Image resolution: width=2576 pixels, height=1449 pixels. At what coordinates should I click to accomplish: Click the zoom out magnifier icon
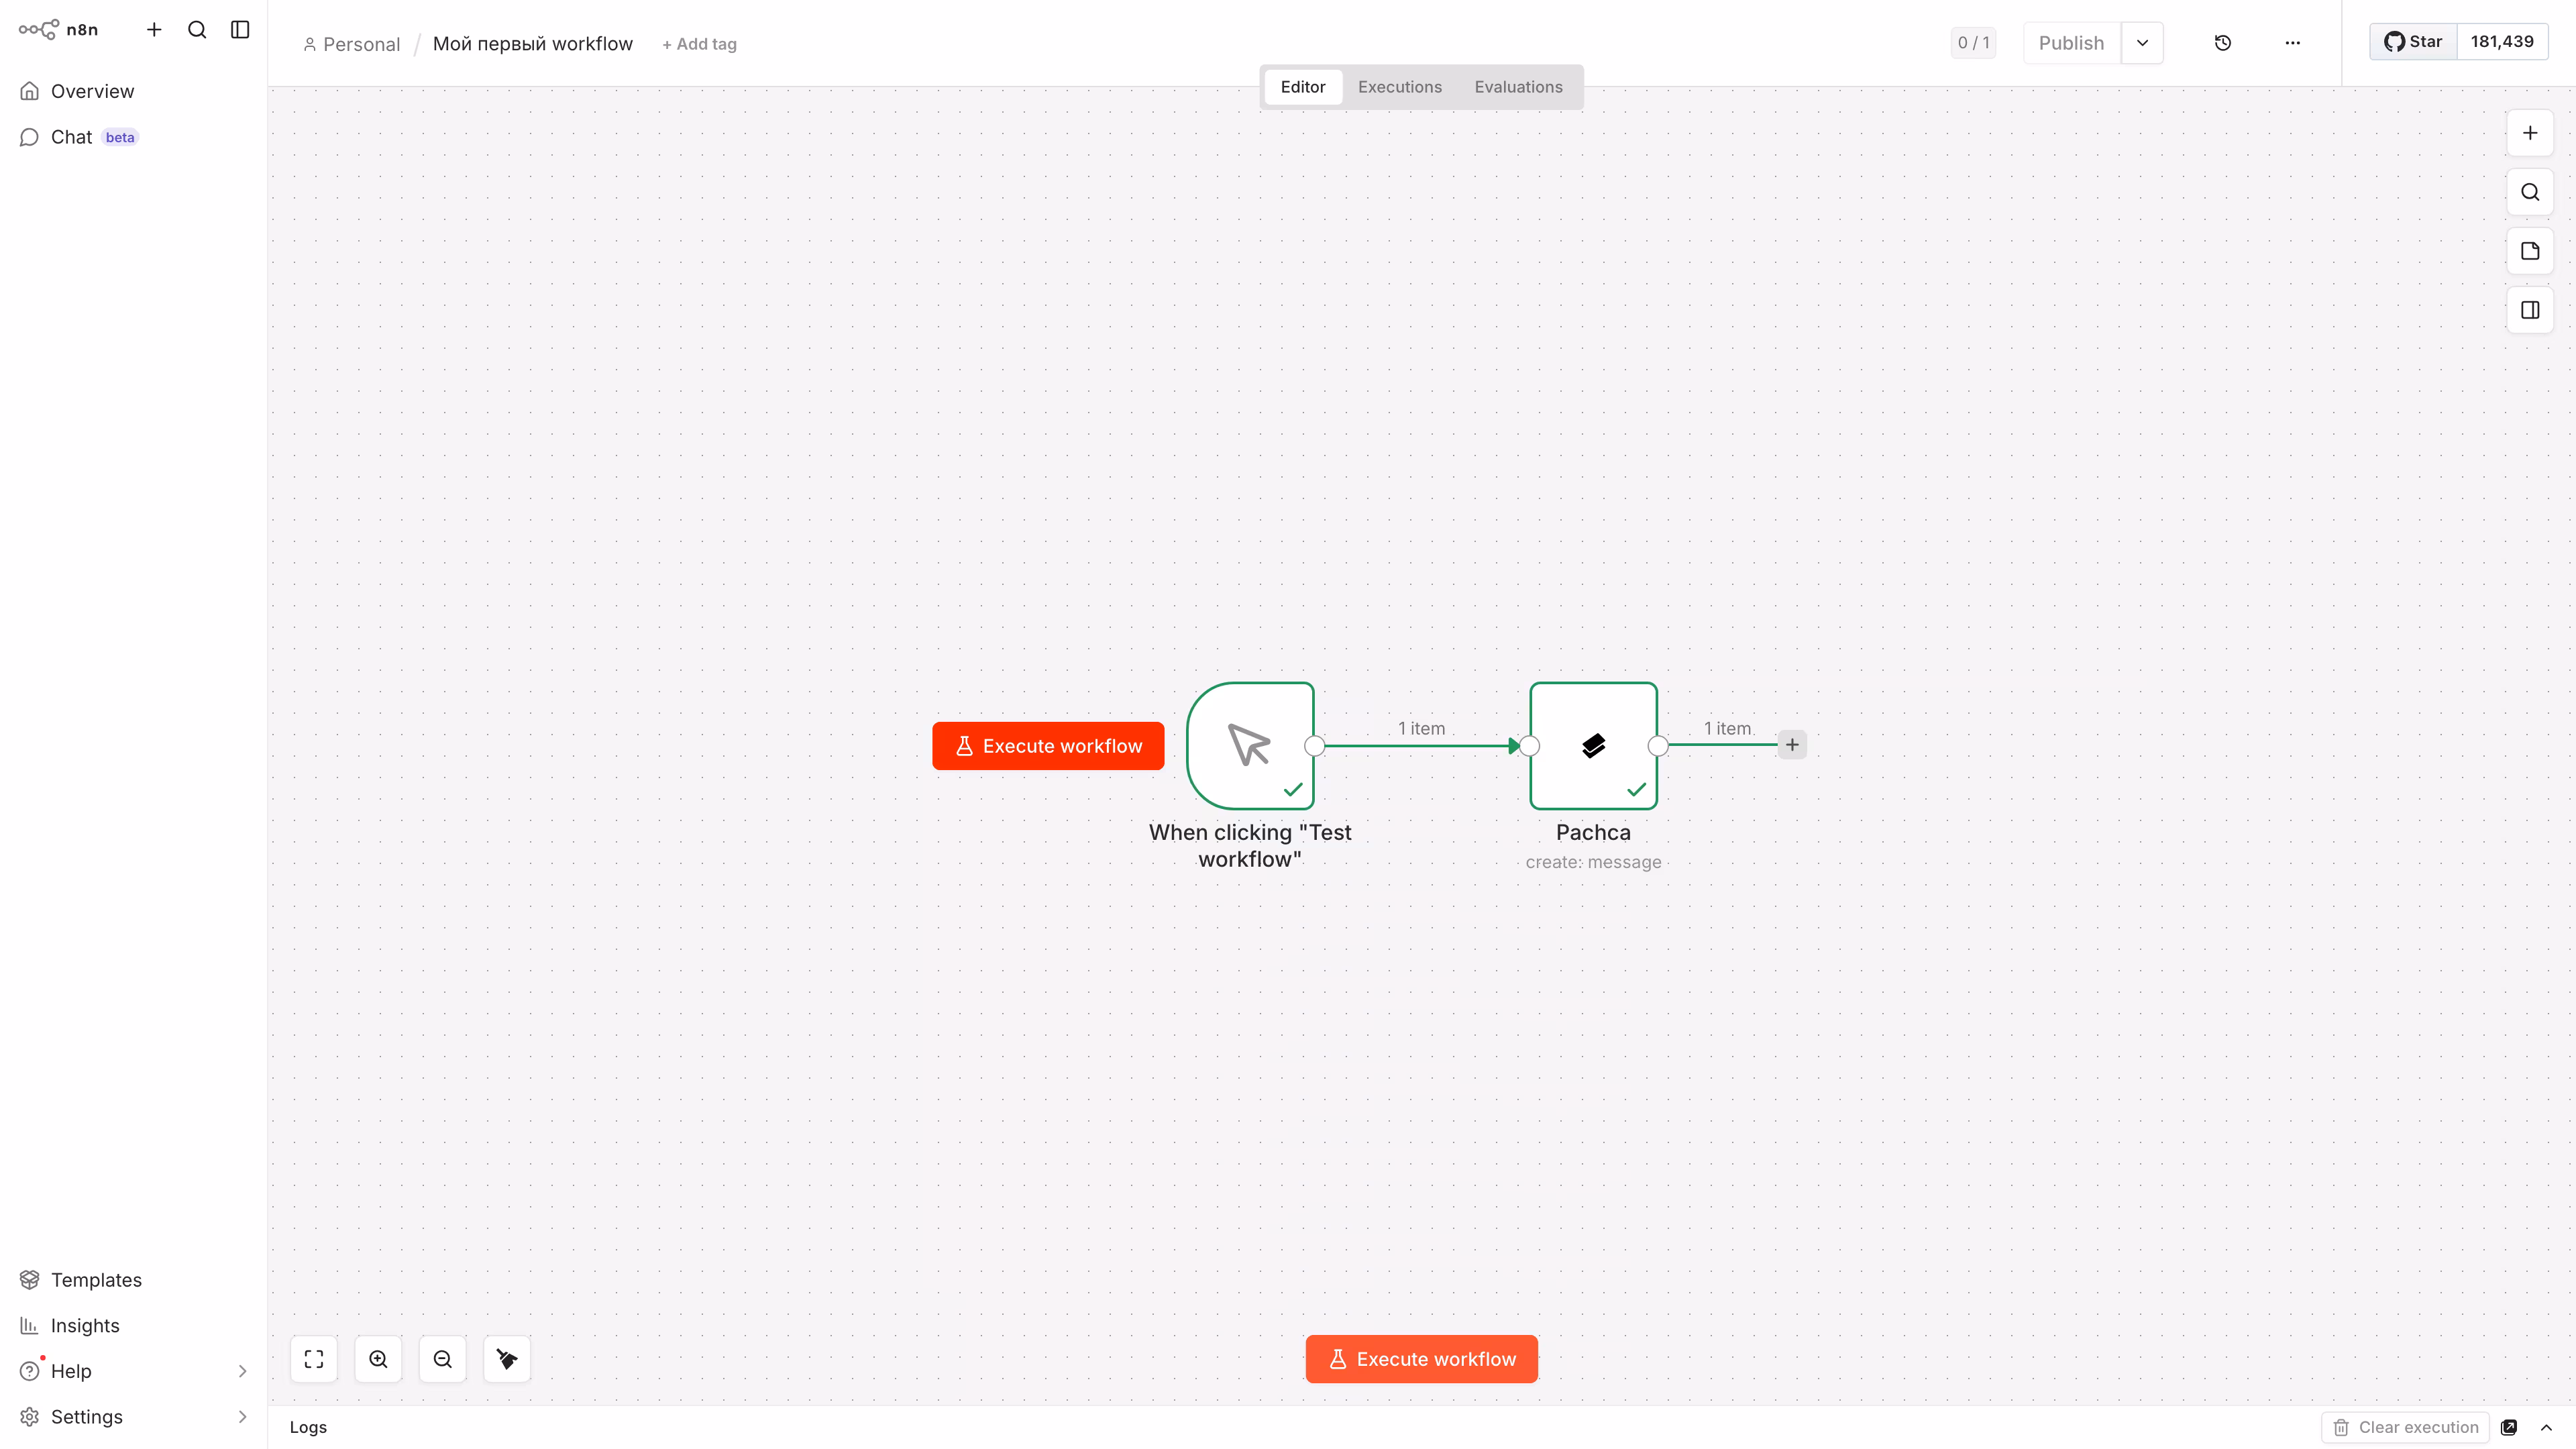pyautogui.click(x=443, y=1359)
